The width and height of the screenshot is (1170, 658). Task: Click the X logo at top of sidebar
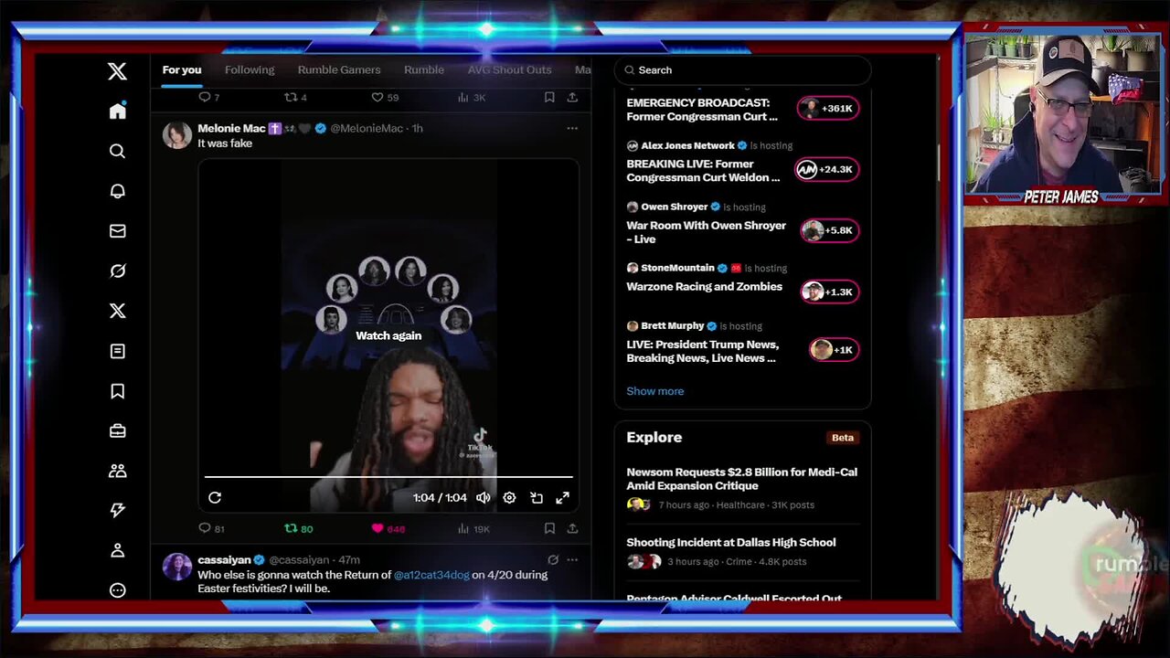(x=117, y=71)
